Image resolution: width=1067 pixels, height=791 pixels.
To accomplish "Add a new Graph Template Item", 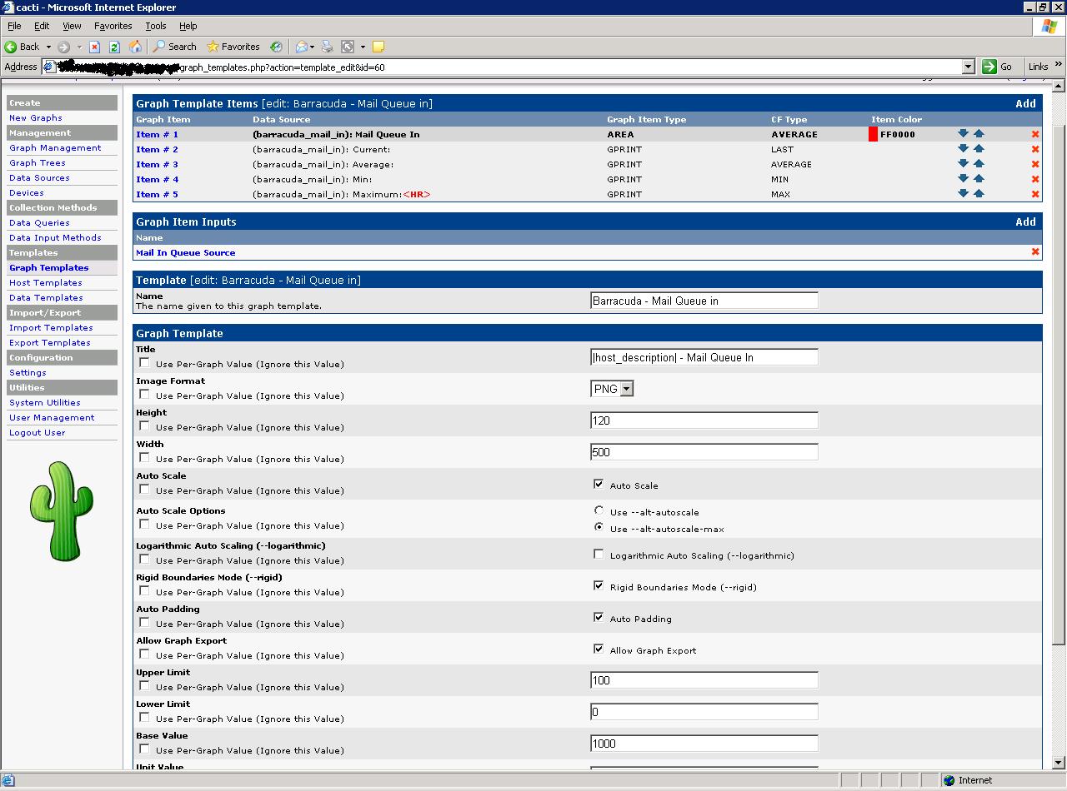I will (x=1025, y=103).
